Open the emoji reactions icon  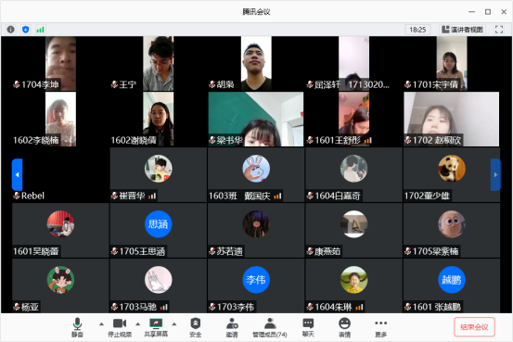(x=344, y=323)
